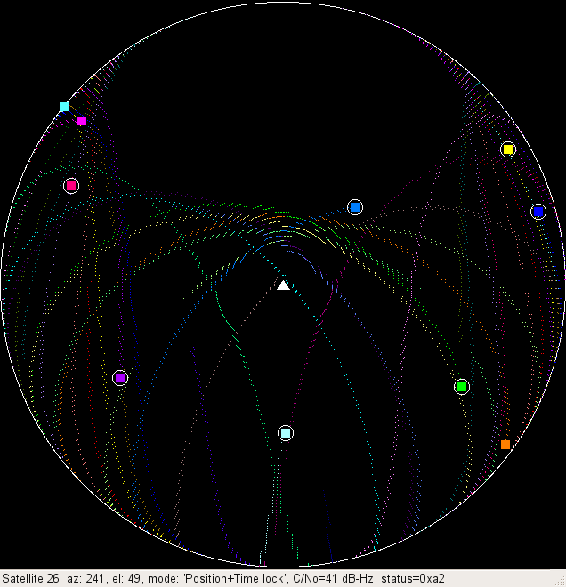This screenshot has width=566, height=587.
Task: Click the magenta satellite square marker
Action: (82, 121)
